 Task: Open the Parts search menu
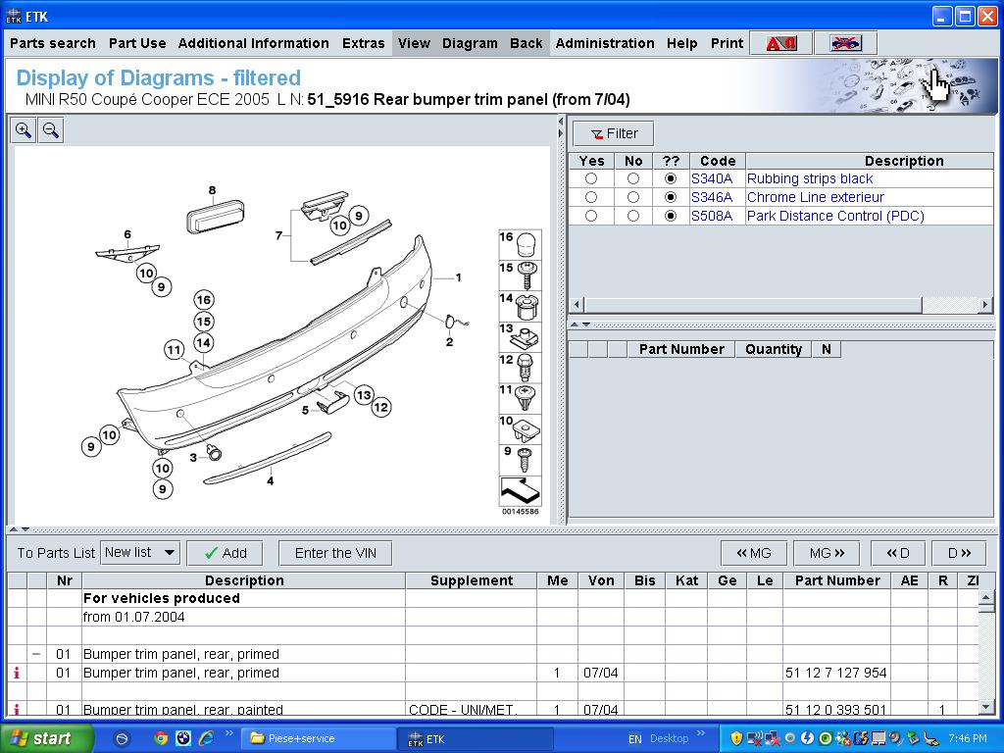[53, 43]
